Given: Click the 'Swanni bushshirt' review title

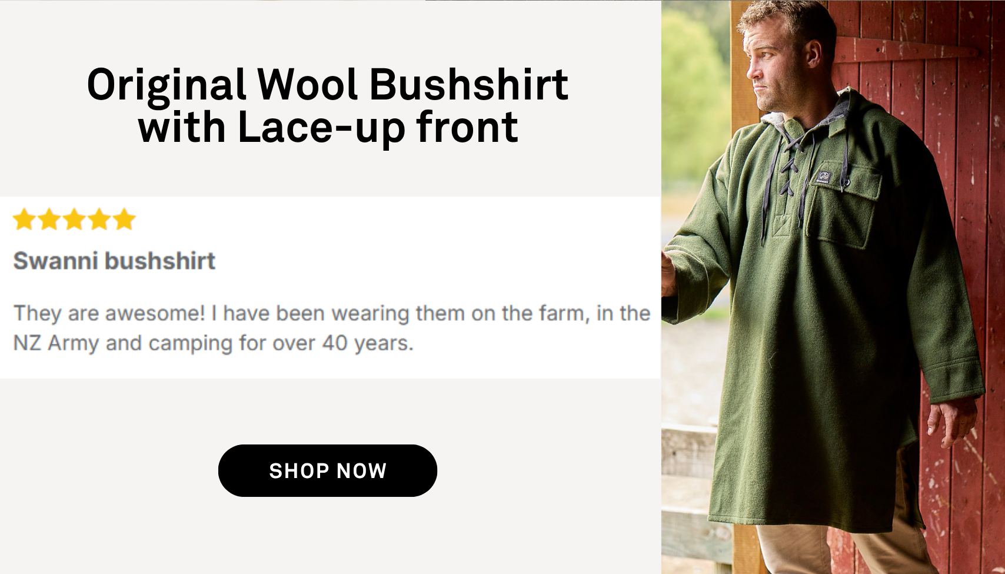Looking at the screenshot, I should pos(114,261).
